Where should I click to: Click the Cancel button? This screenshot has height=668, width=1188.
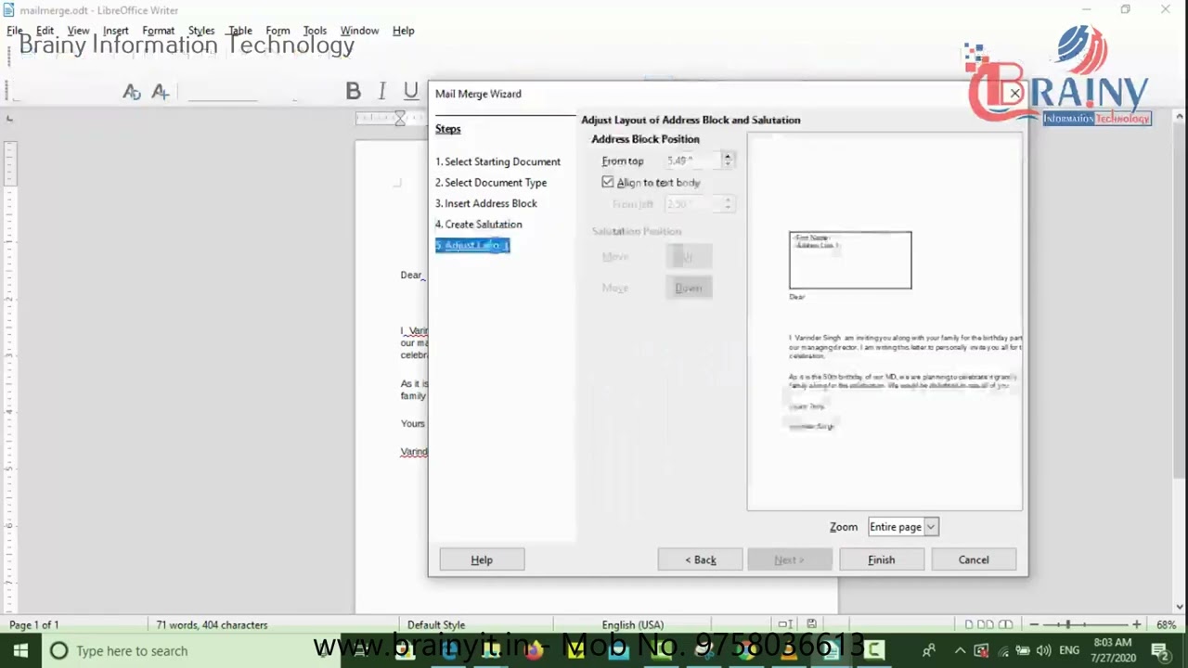tap(974, 559)
